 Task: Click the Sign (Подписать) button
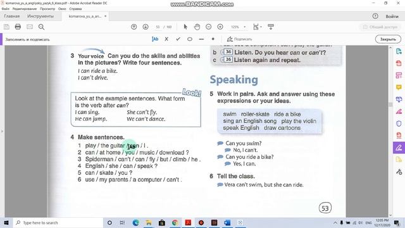[x=239, y=39]
